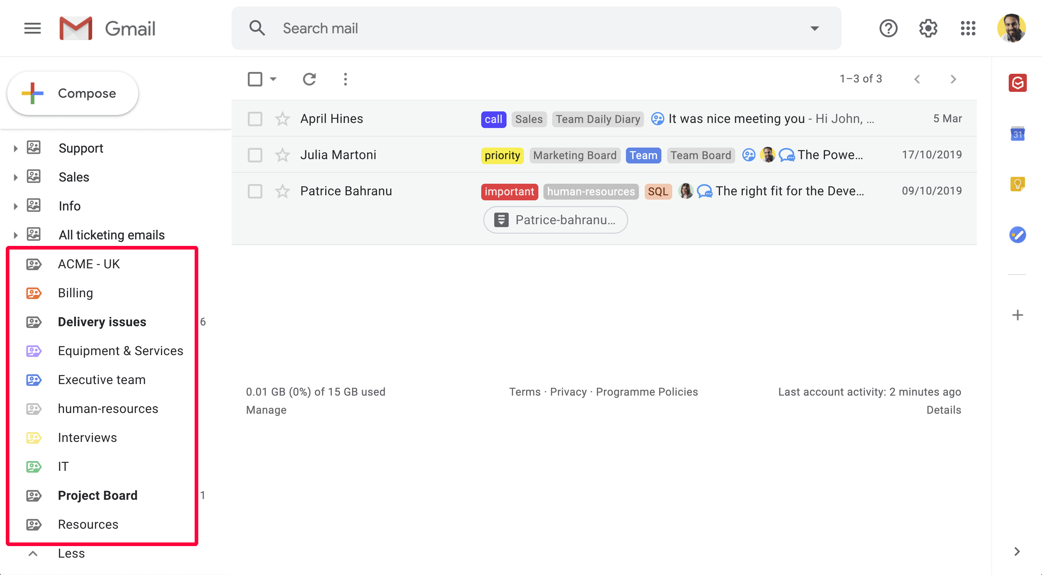The width and height of the screenshot is (1042, 575).
Task: Click in the Search mail field
Action: (x=536, y=28)
